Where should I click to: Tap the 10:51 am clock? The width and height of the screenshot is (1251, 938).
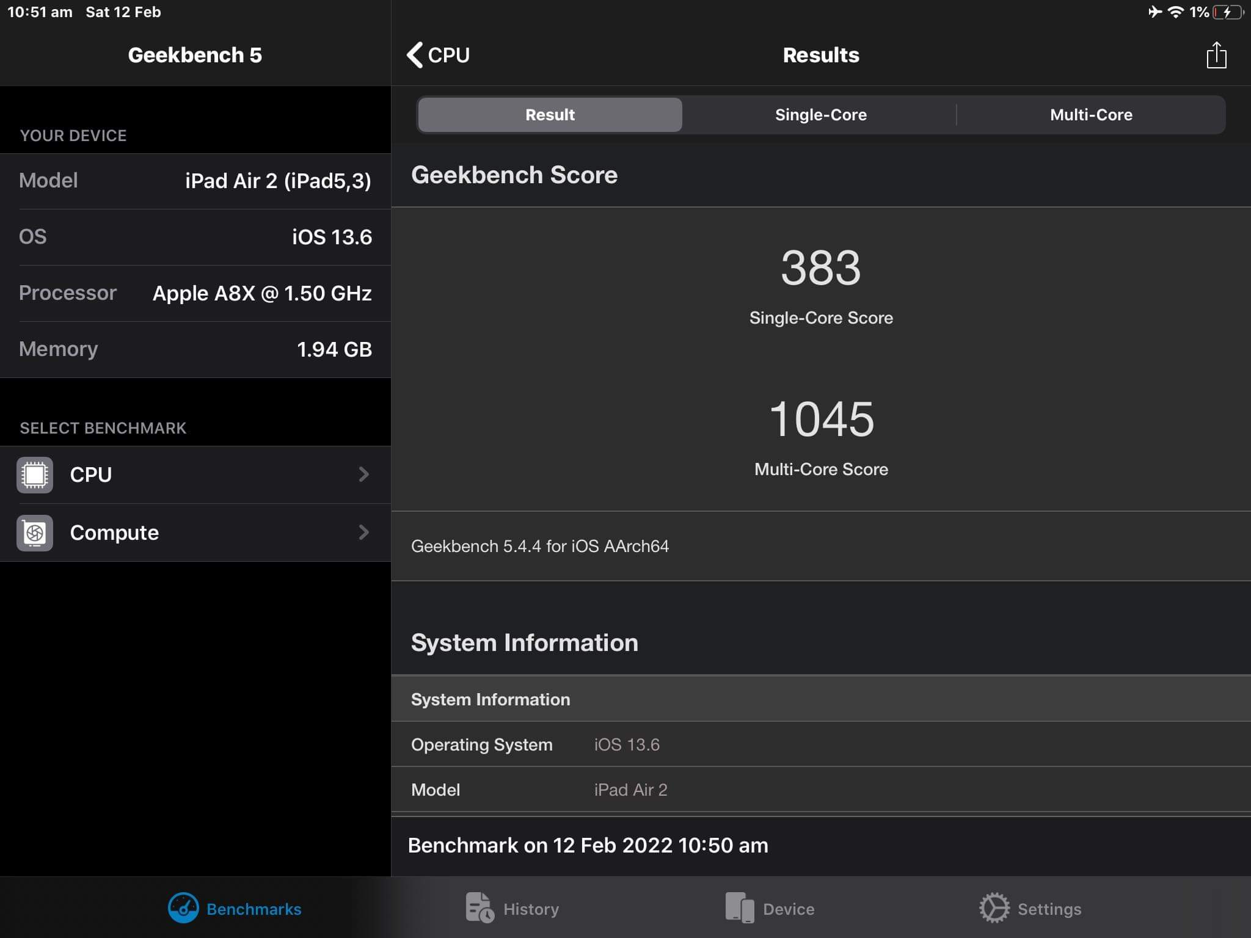40,12
